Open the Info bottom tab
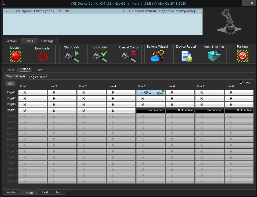Viewport: 257px width, 197px height. click(x=59, y=192)
